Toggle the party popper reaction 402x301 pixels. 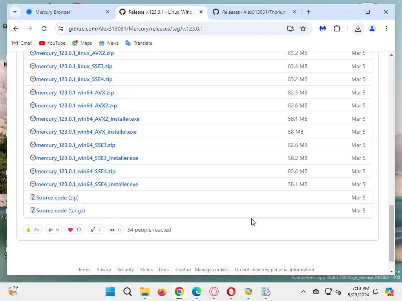point(53,230)
